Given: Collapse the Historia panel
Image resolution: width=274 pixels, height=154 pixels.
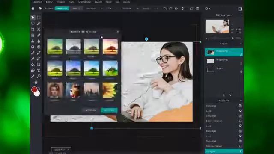Looking at the screenshot, I should coord(241,101).
